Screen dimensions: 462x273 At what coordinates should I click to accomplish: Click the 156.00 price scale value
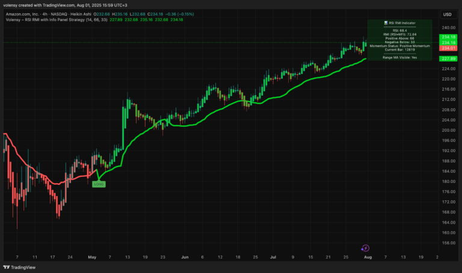[448, 243]
